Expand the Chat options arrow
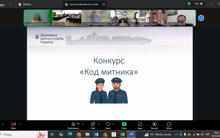The image size is (220, 138). tap(99, 124)
